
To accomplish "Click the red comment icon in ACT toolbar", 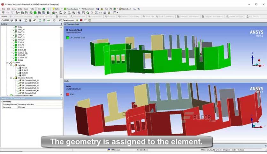I will (x=81, y=20).
